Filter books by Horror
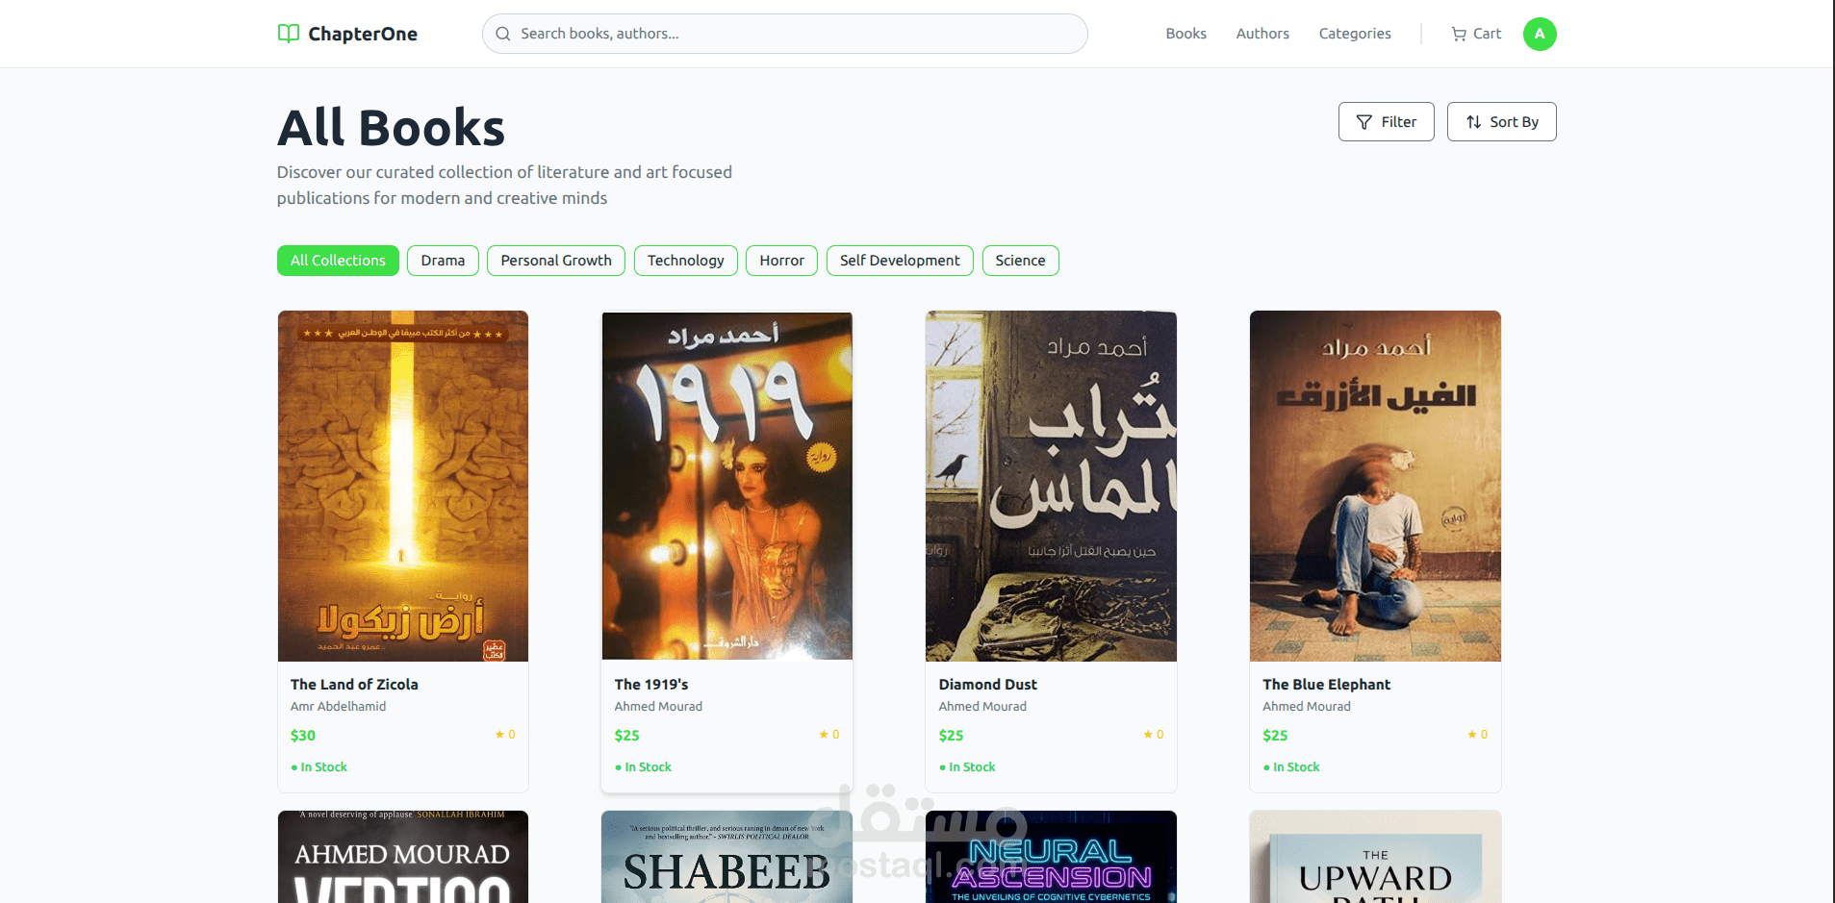The image size is (1835, 903). (782, 261)
